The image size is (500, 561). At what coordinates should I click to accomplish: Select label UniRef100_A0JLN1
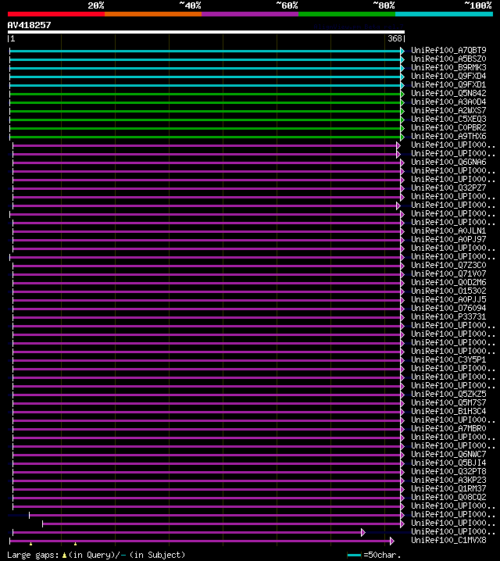pos(448,230)
